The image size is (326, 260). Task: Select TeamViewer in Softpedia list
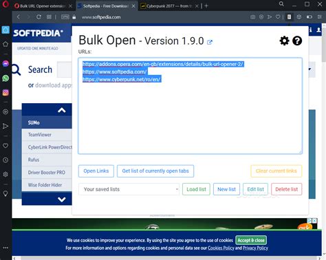click(x=47, y=135)
